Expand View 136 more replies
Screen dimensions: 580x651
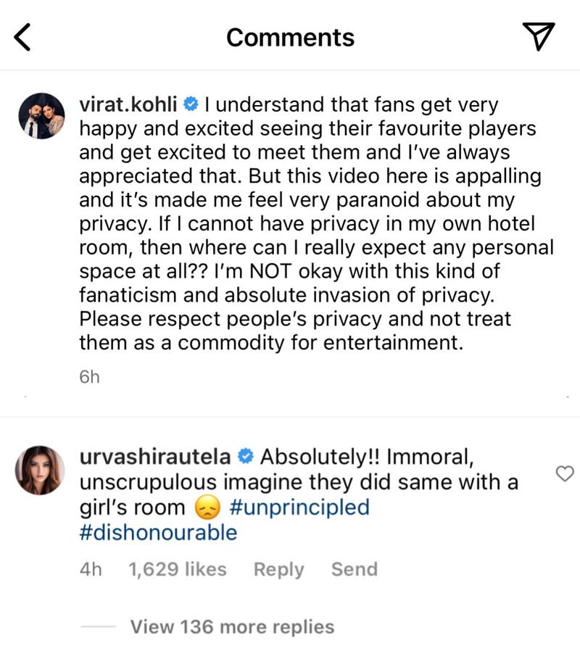232,626
